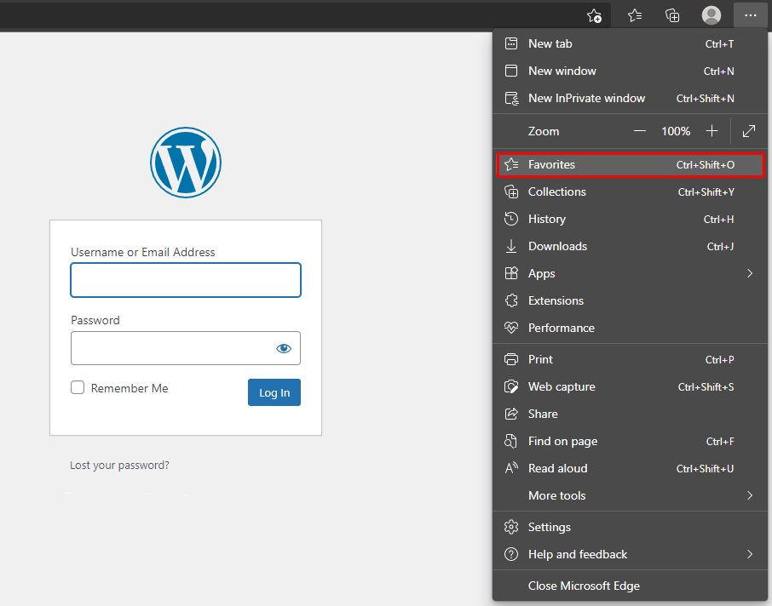Click the zoom in plus icon
Viewport: 772px width, 606px height.
coord(712,131)
